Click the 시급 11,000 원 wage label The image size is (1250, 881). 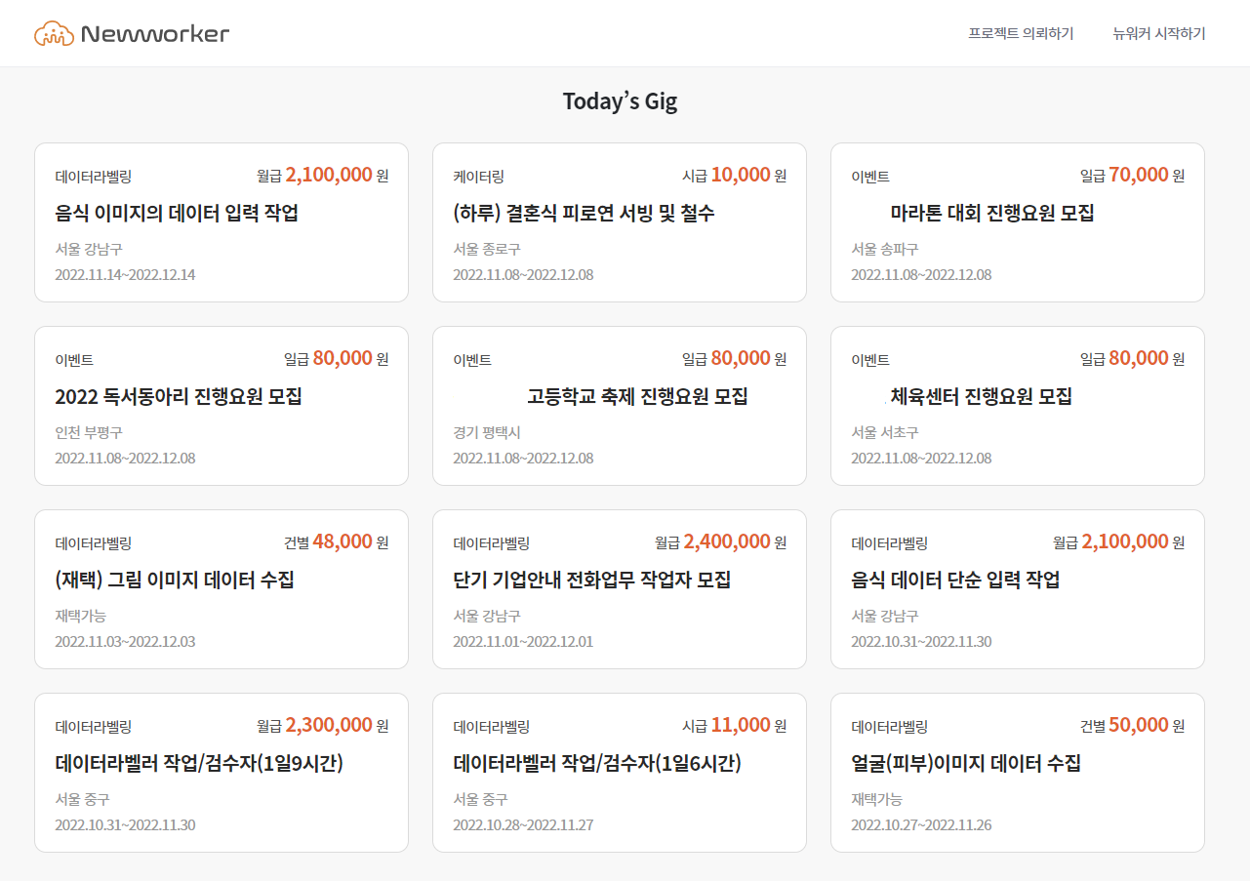click(734, 725)
